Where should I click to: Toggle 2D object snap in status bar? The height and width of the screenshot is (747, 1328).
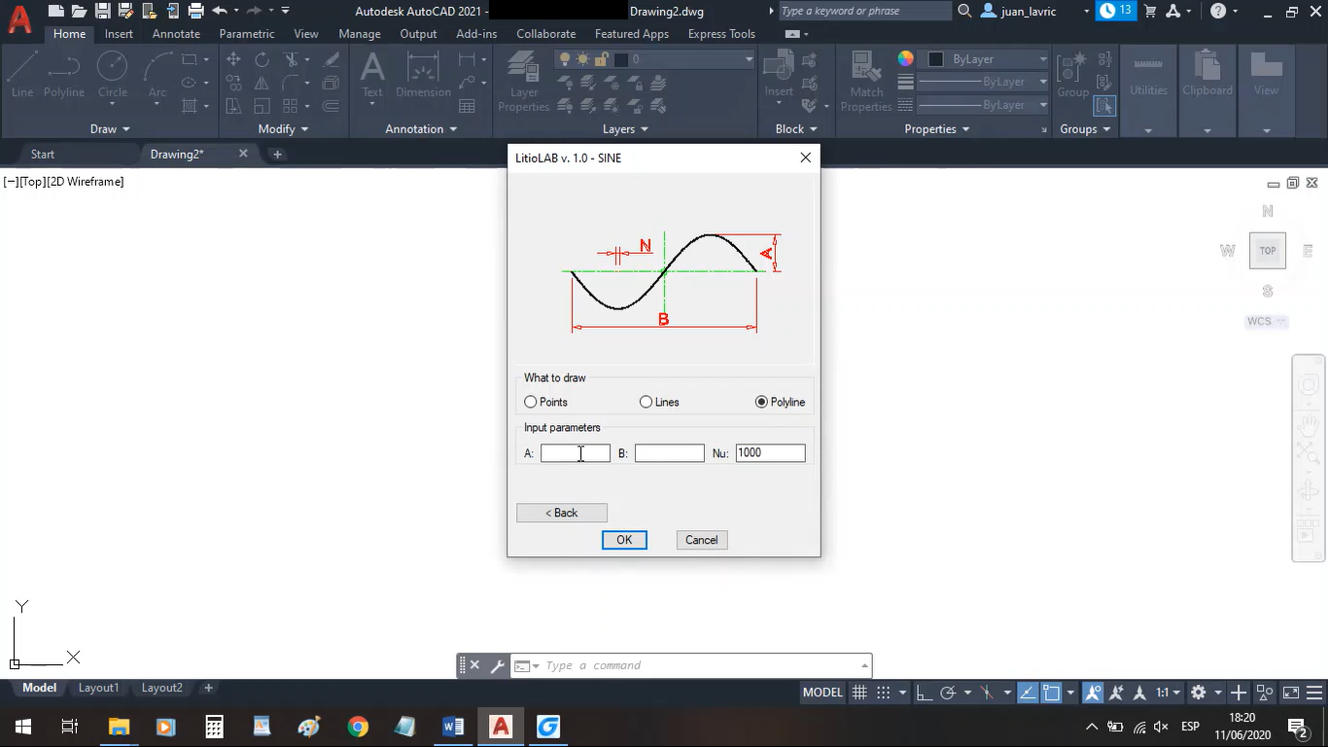1052,693
